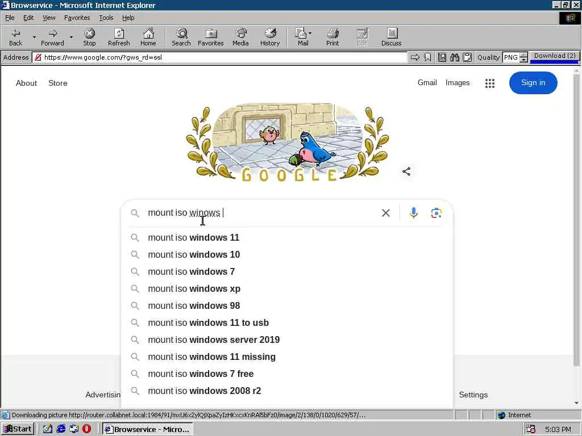
Task: Click the Google doodle image
Action: click(287, 142)
